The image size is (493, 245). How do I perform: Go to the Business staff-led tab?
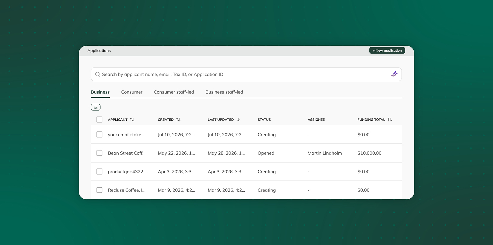coord(224,92)
